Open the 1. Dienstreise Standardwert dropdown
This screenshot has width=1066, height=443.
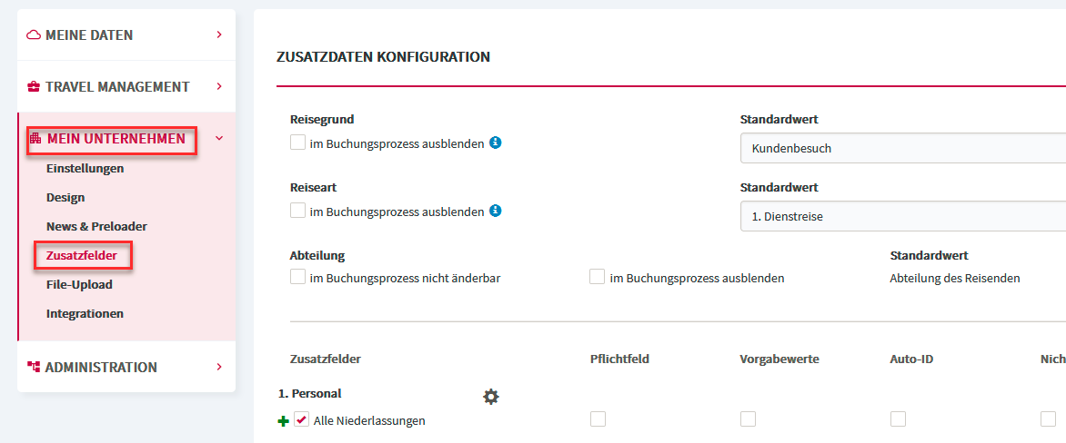pyautogui.click(x=903, y=216)
